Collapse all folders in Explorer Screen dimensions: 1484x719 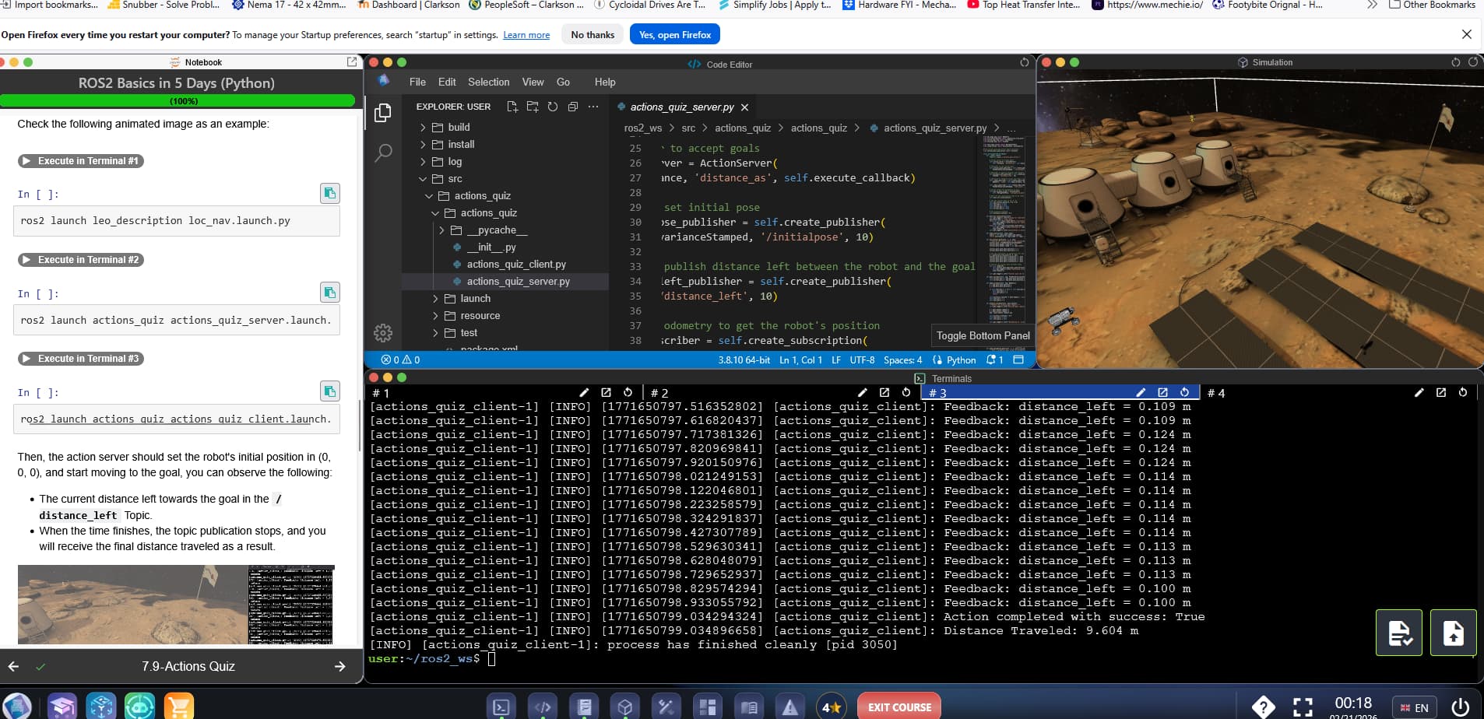(x=573, y=107)
